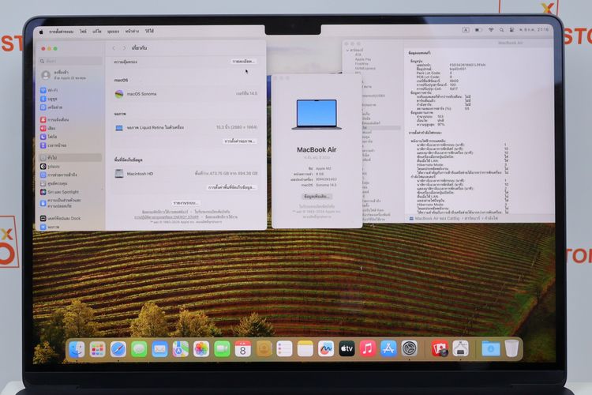Screen dimensions: 592x395
Task: Open the การตั้งค่าระบบ app menu
Action: click(61, 32)
